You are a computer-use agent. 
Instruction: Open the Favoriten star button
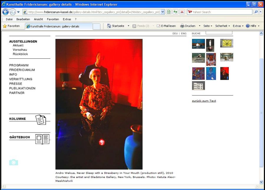pos(11,26)
